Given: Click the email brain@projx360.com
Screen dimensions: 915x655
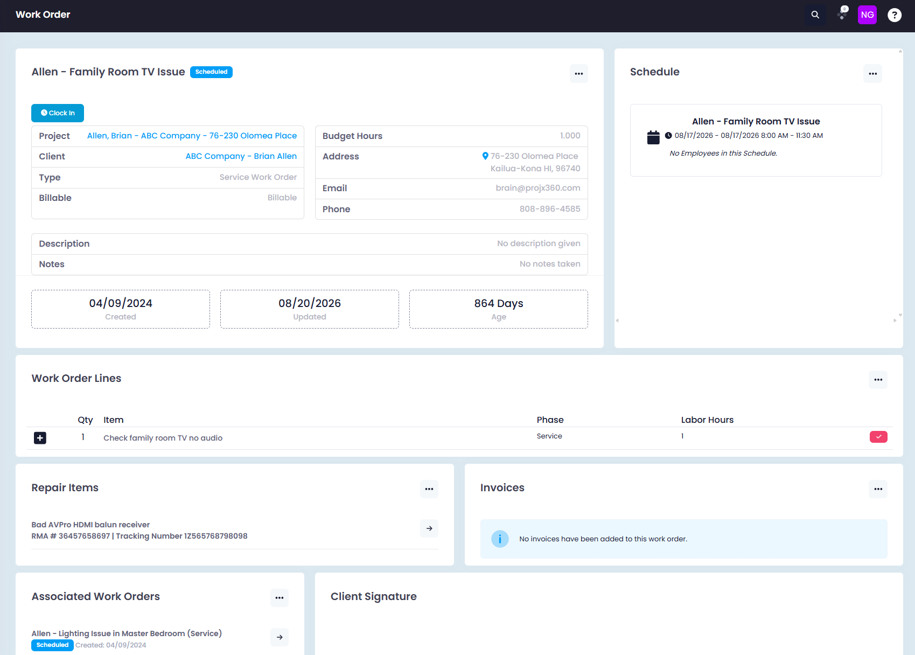Looking at the screenshot, I should click(538, 188).
